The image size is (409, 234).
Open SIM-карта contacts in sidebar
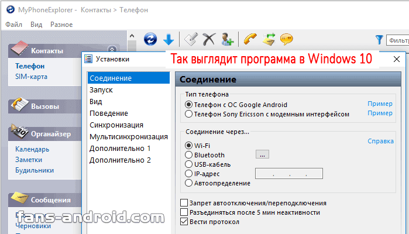[x=31, y=77]
